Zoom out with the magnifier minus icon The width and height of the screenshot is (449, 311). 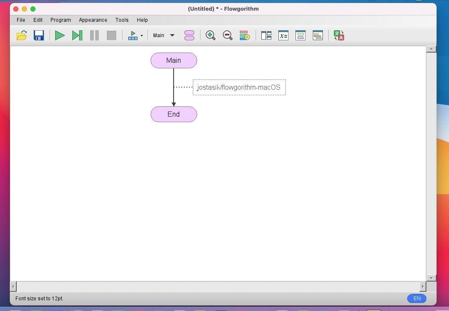tap(227, 35)
